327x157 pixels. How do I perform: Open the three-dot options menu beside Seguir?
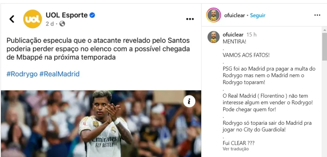click(317, 15)
